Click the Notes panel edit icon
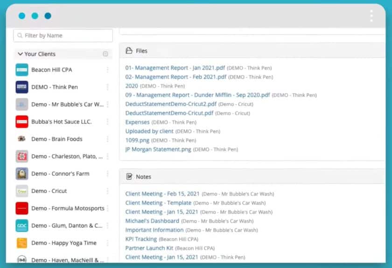The height and width of the screenshot is (268, 392). pos(129,176)
